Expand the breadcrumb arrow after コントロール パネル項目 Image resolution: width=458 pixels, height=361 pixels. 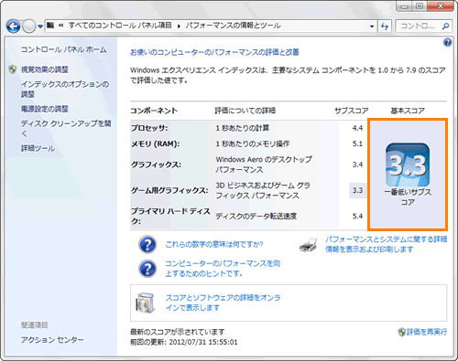click(x=179, y=26)
